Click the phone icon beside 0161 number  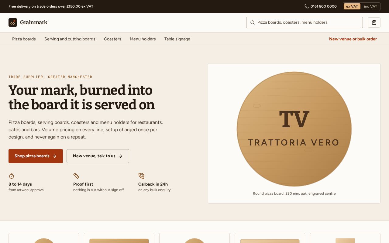click(x=307, y=6)
